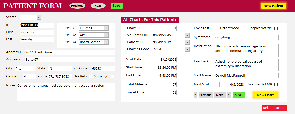Save the patient form in header
The image size is (295, 114).
pos(117,6)
